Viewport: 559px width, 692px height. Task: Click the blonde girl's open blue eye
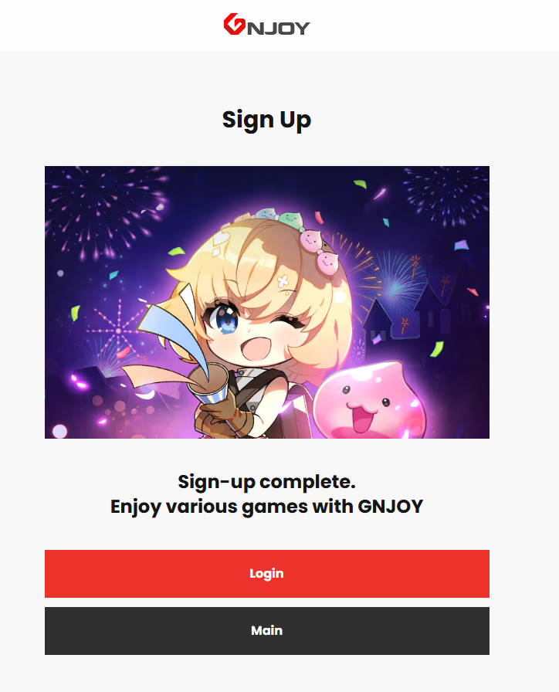click(x=225, y=319)
